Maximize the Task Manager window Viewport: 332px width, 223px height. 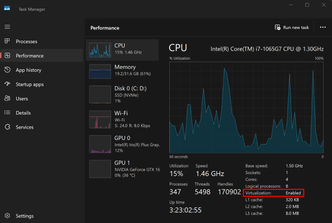307,5
